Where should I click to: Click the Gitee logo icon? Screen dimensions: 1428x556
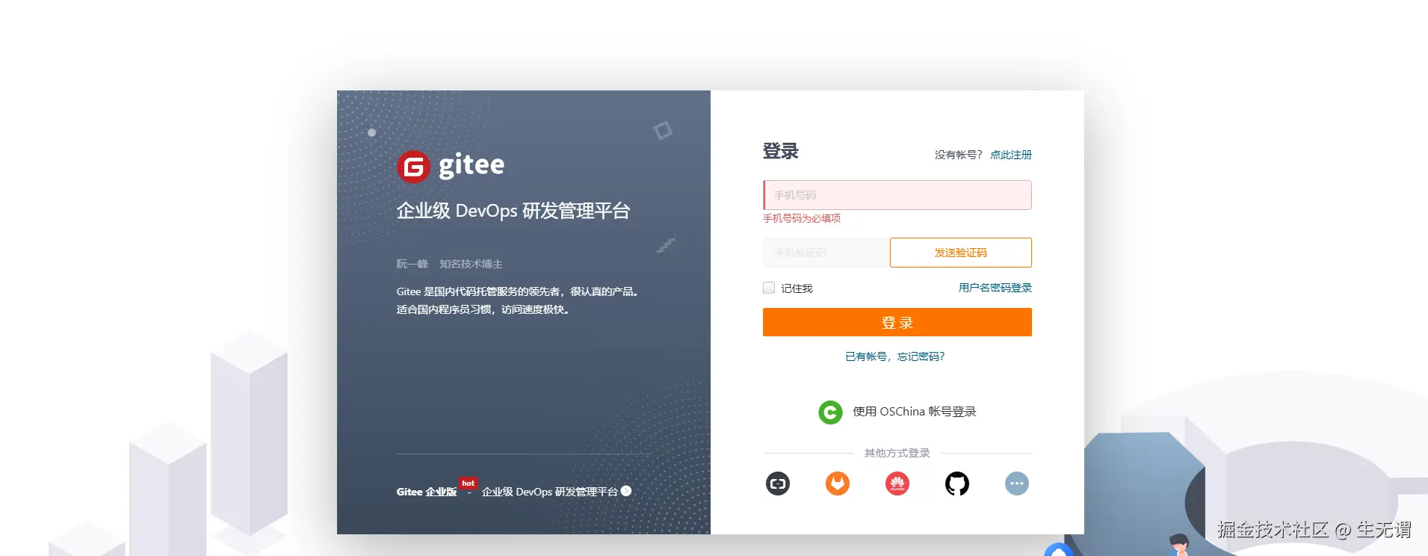[x=413, y=167]
